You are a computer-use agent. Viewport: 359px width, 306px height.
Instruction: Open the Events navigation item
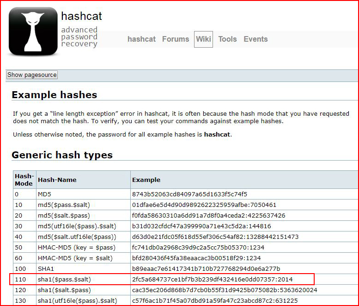[x=256, y=39]
